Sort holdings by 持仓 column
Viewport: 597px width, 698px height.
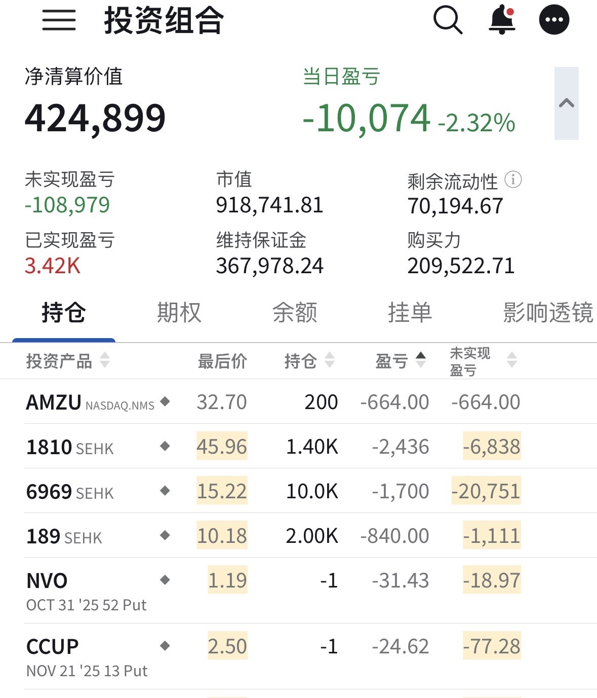tap(330, 360)
